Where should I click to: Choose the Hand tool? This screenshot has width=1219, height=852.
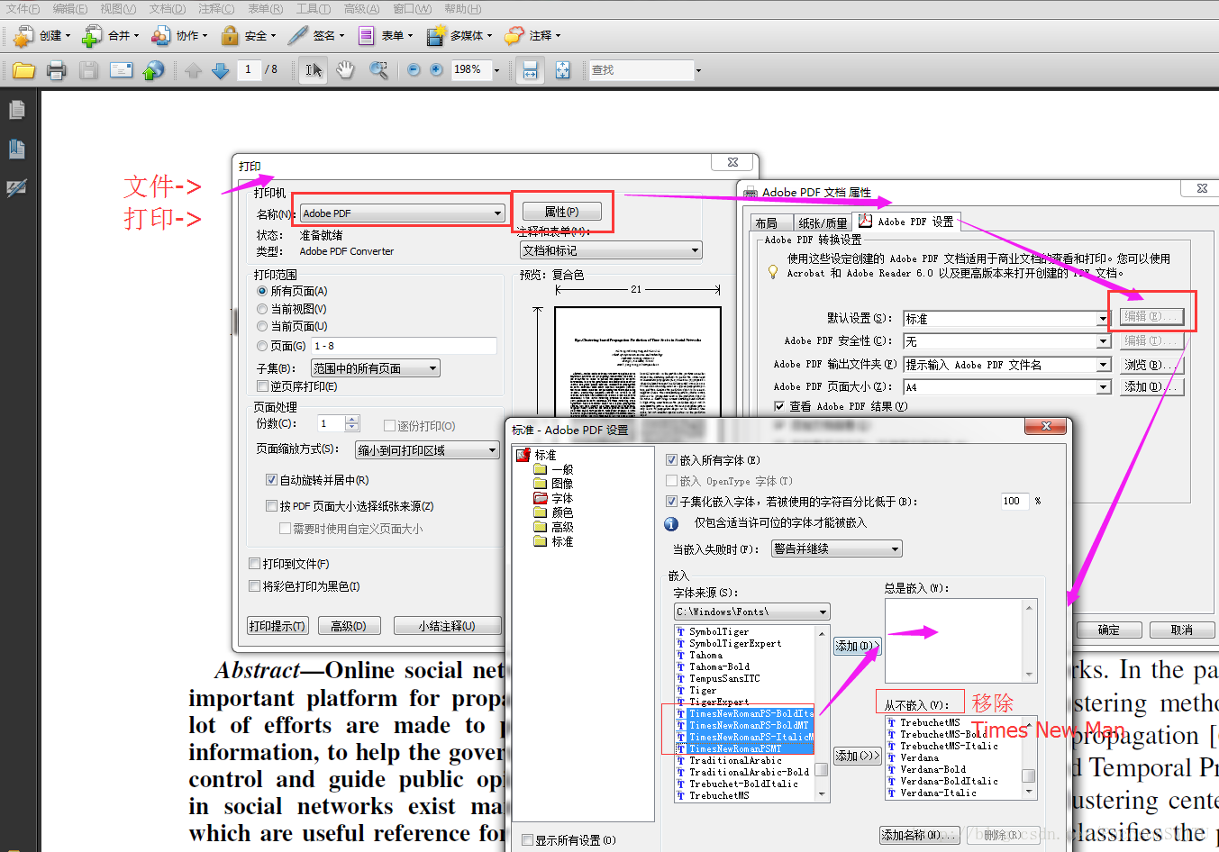pyautogui.click(x=345, y=70)
